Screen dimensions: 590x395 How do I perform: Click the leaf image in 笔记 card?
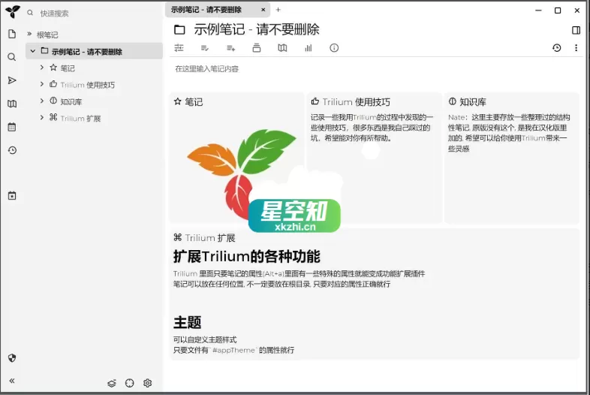coord(242,173)
